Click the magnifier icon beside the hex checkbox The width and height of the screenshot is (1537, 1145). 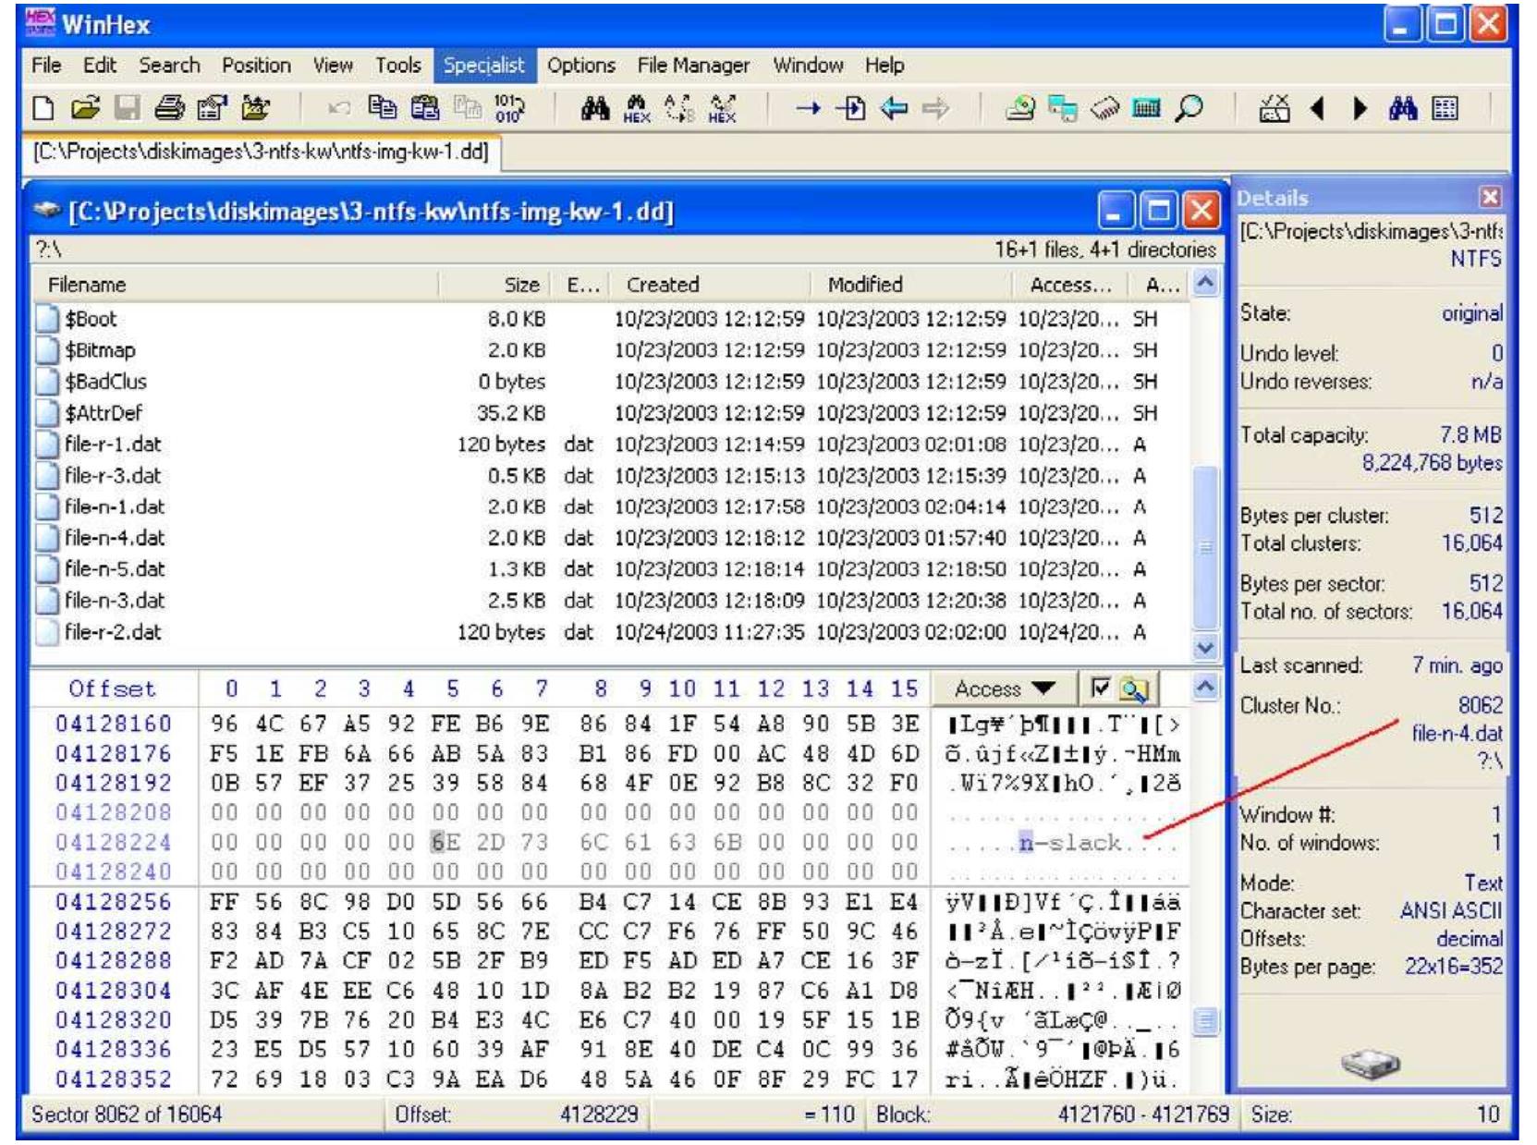click(x=1131, y=688)
